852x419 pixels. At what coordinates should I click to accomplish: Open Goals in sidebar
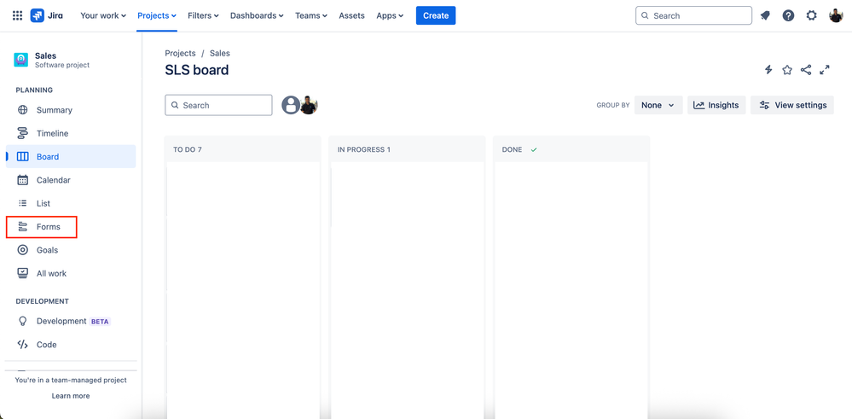point(71,250)
